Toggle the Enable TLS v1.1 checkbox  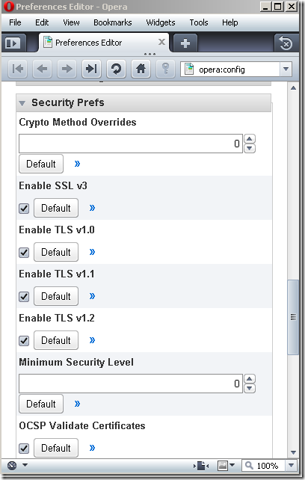[x=24, y=297]
